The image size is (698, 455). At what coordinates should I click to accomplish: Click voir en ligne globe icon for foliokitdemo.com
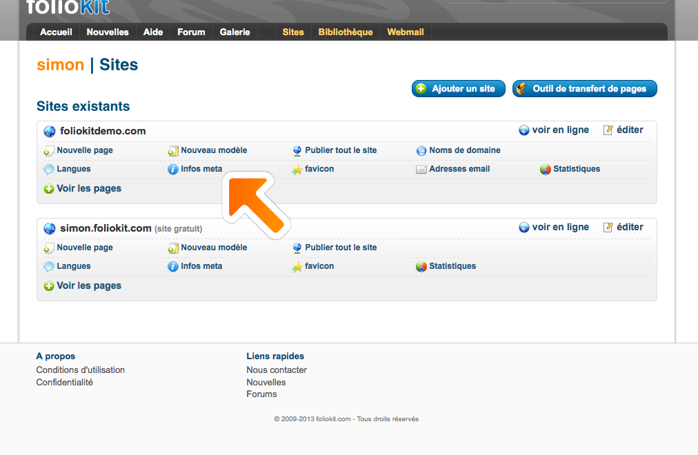[524, 130]
